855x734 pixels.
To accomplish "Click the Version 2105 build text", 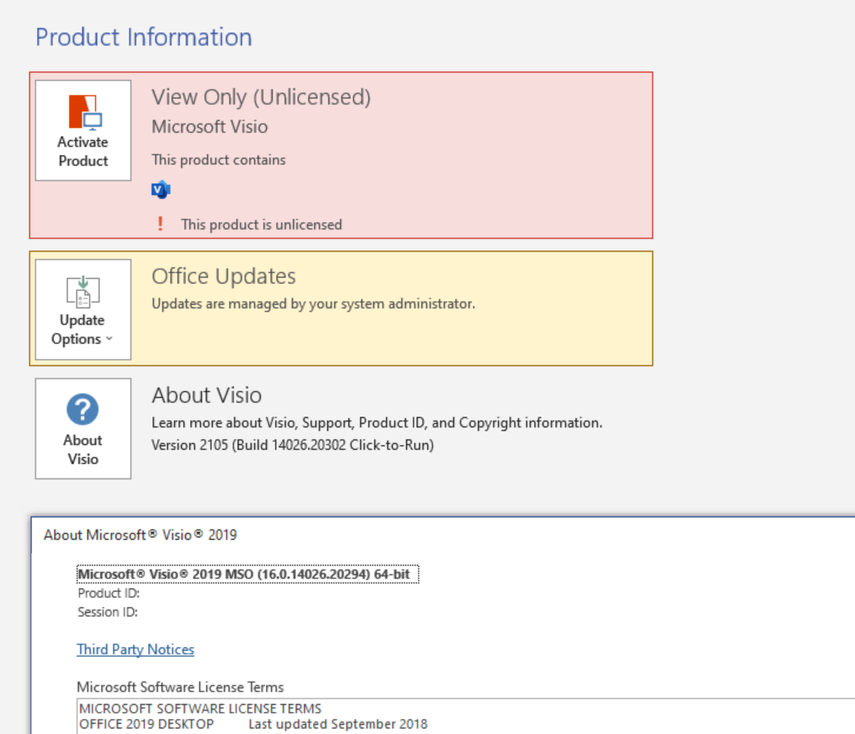I will (293, 445).
